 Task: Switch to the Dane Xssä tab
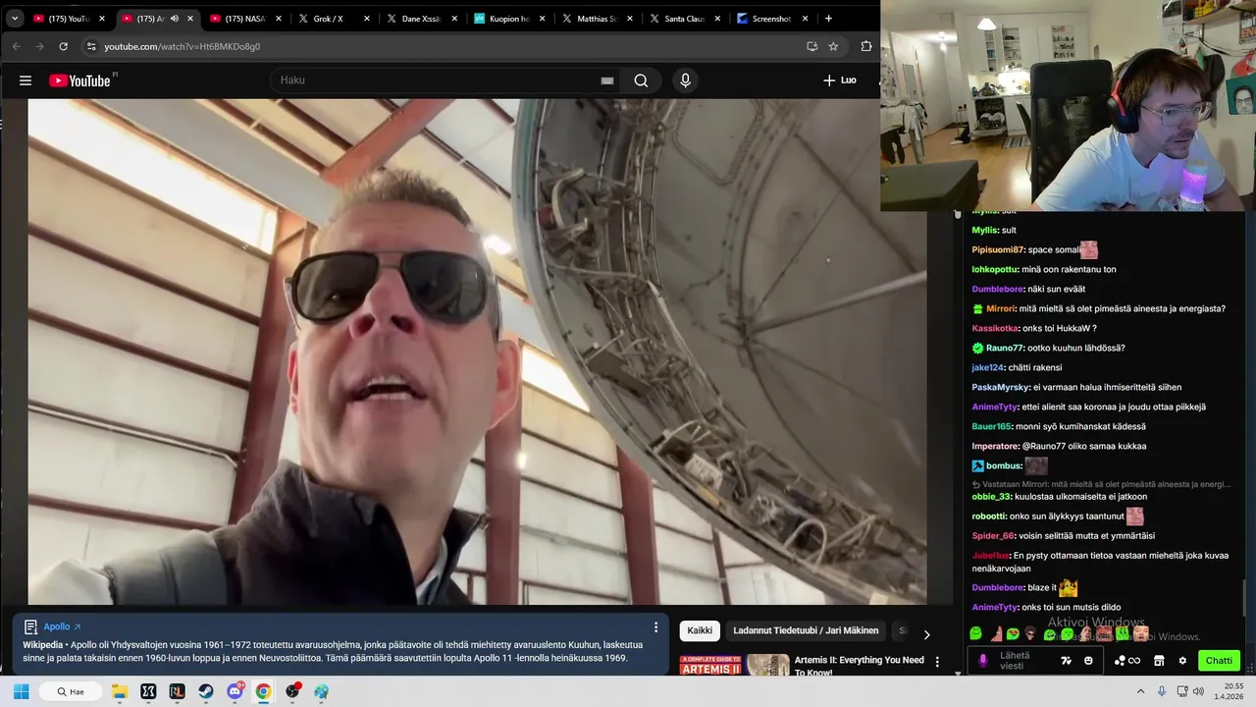(x=422, y=19)
